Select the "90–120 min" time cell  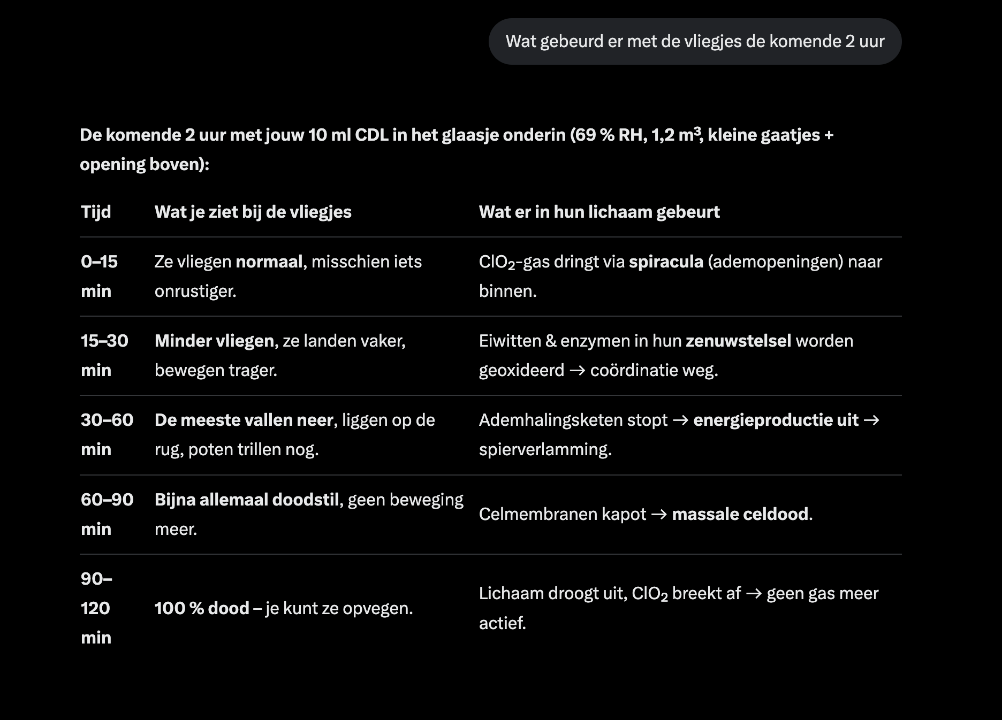pyautogui.click(x=96, y=608)
